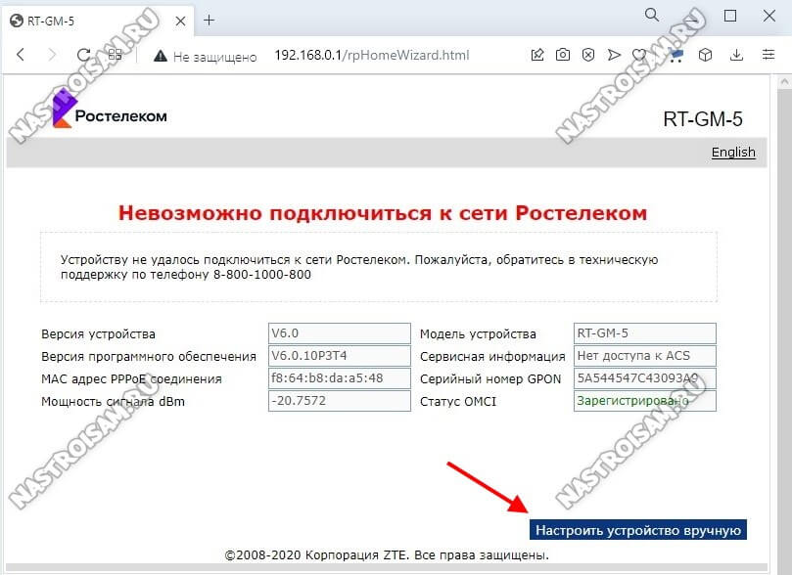Click 'Настроить устройство вручную' button
The height and width of the screenshot is (575, 792).
coord(638,529)
